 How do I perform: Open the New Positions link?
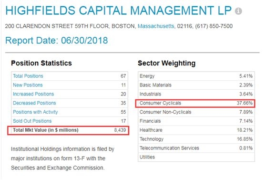28,85
